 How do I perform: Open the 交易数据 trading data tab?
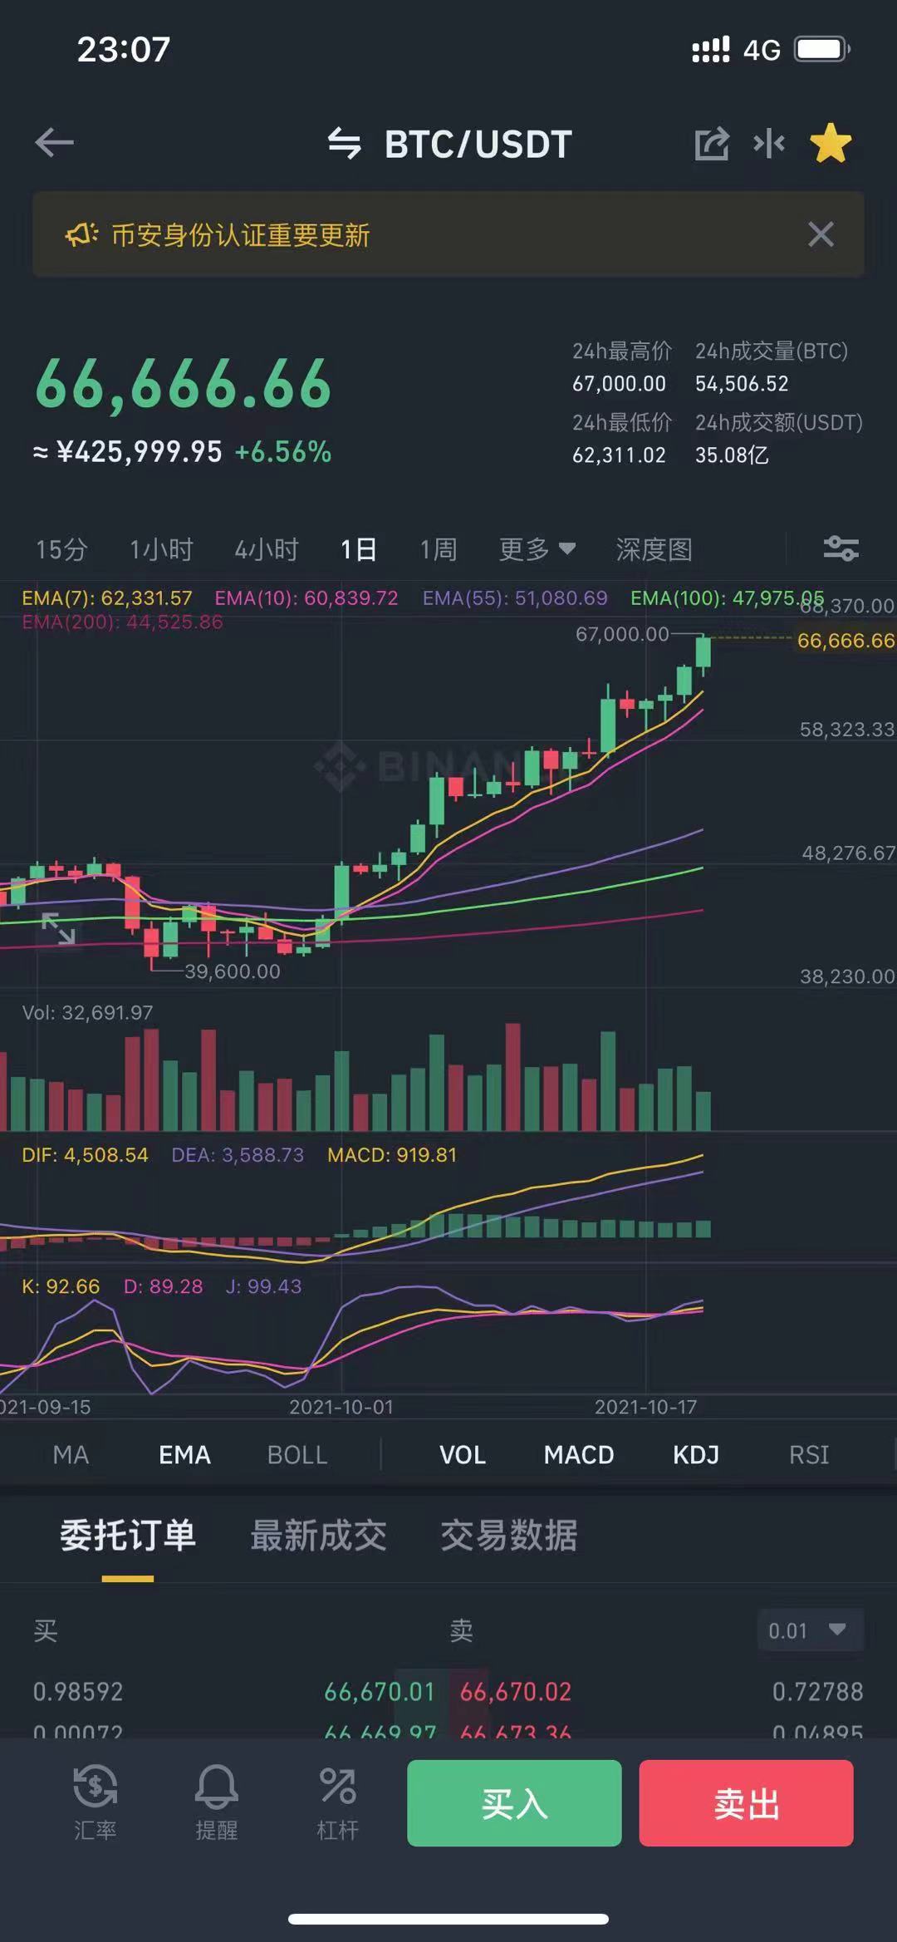[509, 1535]
